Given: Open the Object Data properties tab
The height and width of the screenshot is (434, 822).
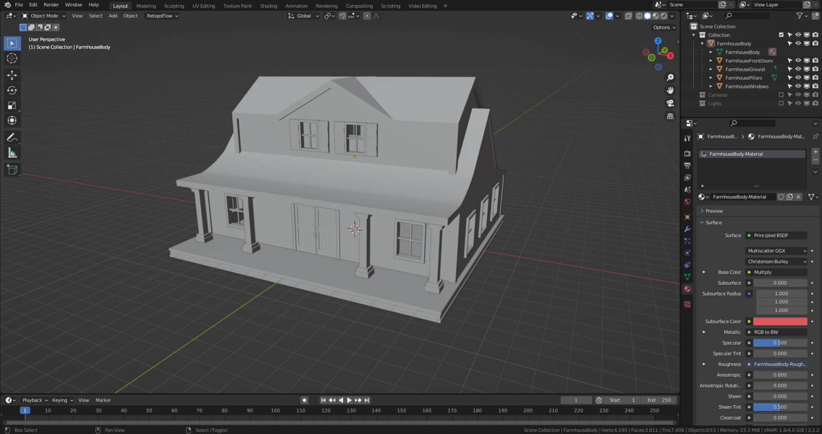Looking at the screenshot, I should pyautogui.click(x=687, y=277).
